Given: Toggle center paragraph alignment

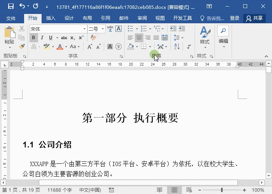Looking at the screenshot, I should click(x=139, y=38).
